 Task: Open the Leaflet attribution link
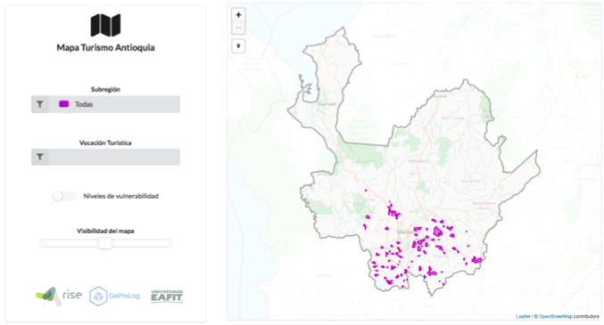click(523, 316)
